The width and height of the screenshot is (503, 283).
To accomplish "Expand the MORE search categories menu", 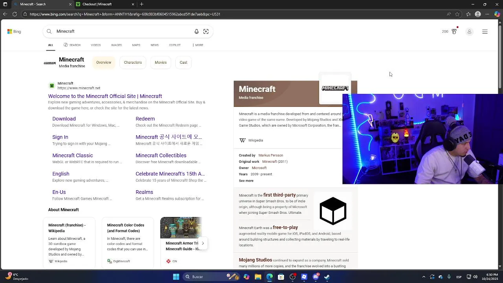I will click(x=198, y=45).
